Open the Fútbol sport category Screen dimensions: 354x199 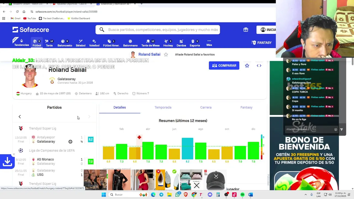37,43
